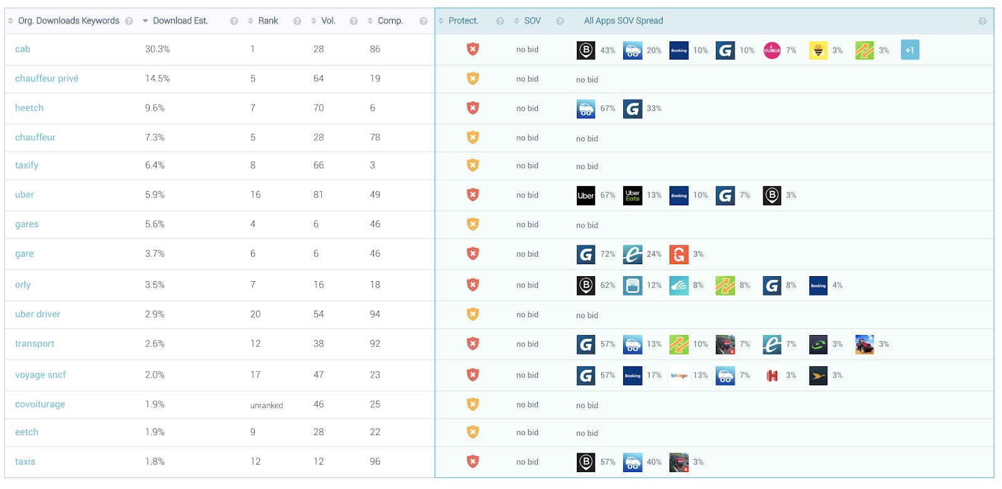Click the Booking app icon in cab row
The height and width of the screenshot is (489, 1002).
(679, 50)
